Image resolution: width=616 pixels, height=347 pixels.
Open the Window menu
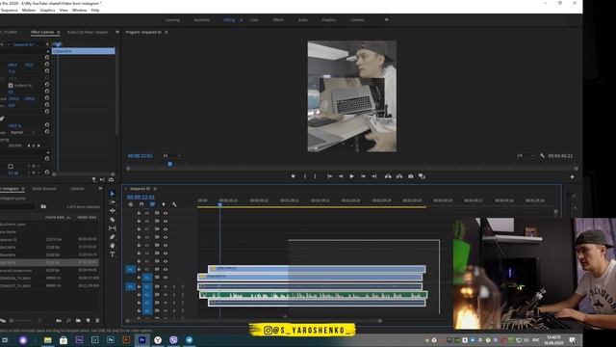pyautogui.click(x=79, y=11)
